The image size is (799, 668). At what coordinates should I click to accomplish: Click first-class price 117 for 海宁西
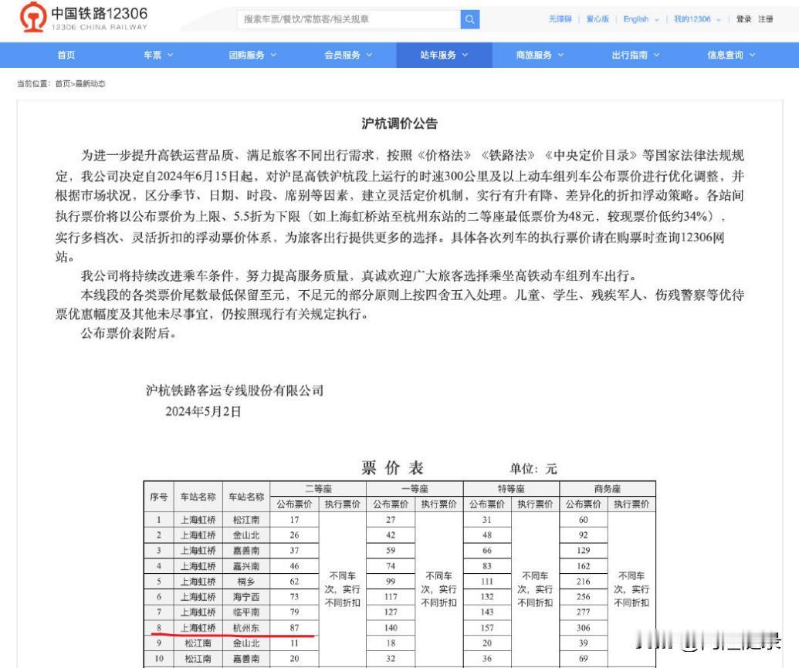(391, 597)
